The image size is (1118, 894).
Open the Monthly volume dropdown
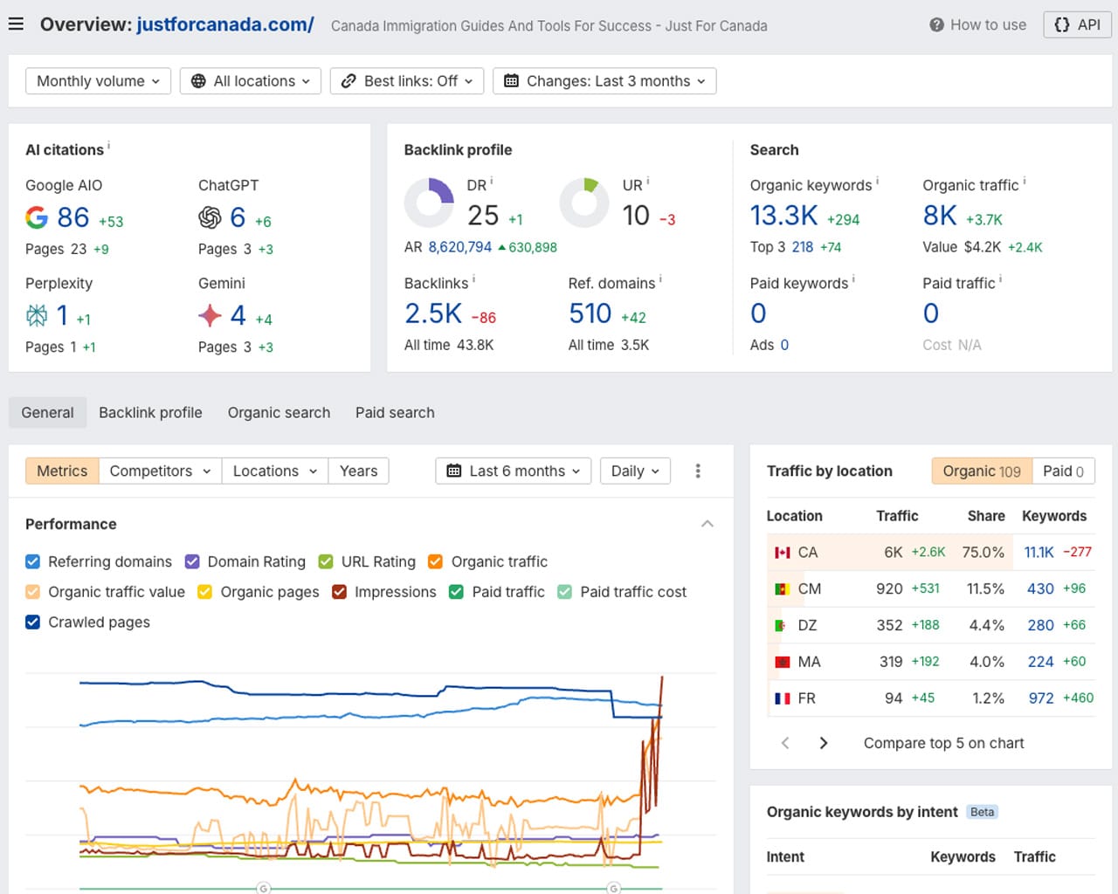[x=98, y=81]
